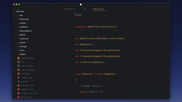Click the artisan file icon
182x102 pixels.
coord(18,82)
